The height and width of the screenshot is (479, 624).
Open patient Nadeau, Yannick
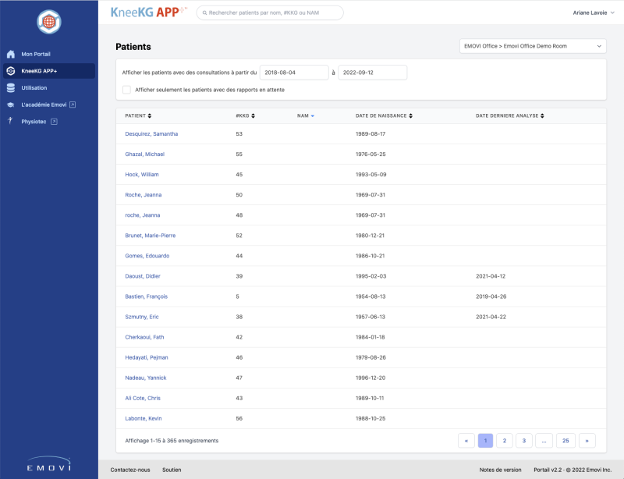146,378
